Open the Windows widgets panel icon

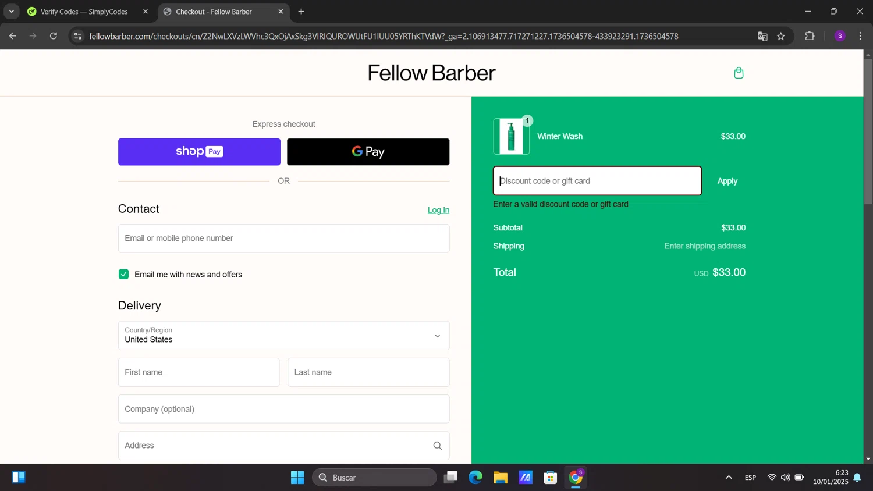[x=19, y=478]
